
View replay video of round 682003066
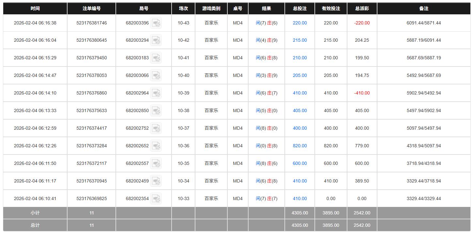click(x=156, y=76)
